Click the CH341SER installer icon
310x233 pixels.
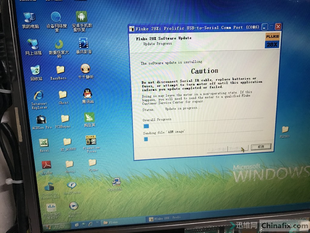pyautogui.click(x=114, y=184)
